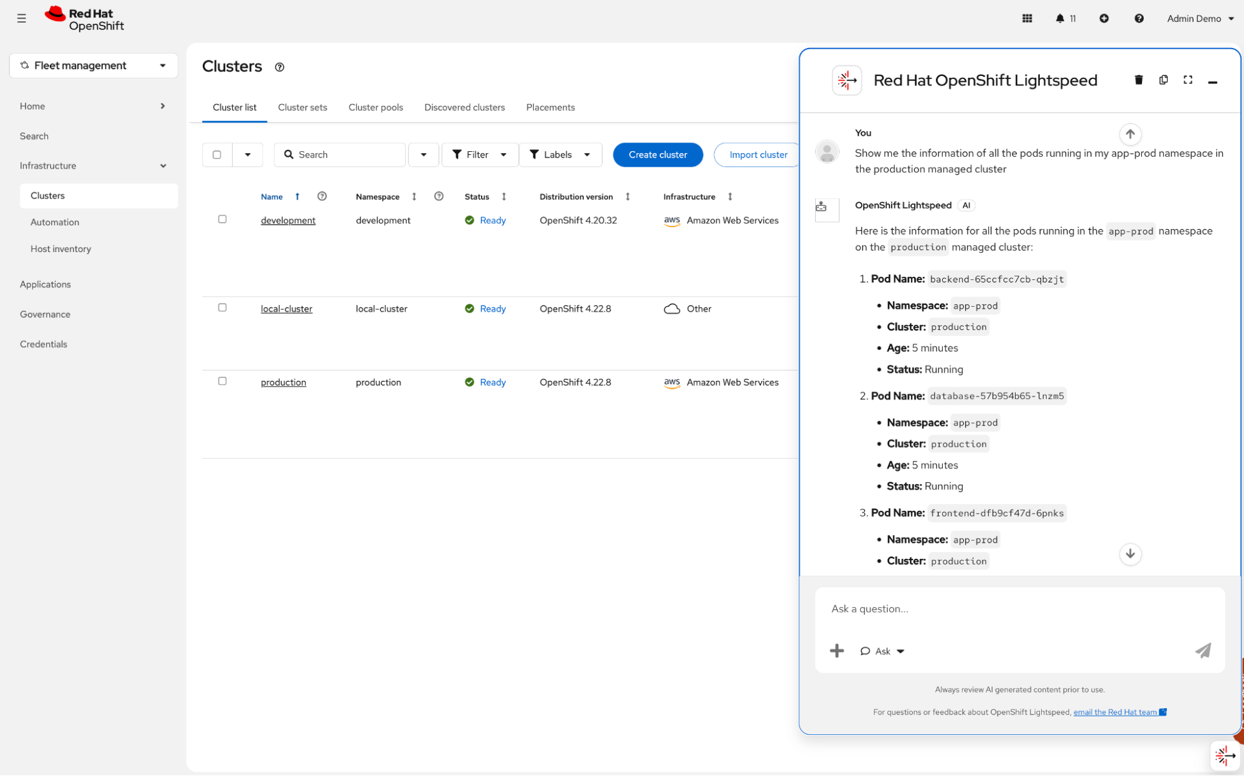This screenshot has width=1244, height=776.
Task: Clear Lightspeed chat with trash icon
Action: coord(1139,80)
